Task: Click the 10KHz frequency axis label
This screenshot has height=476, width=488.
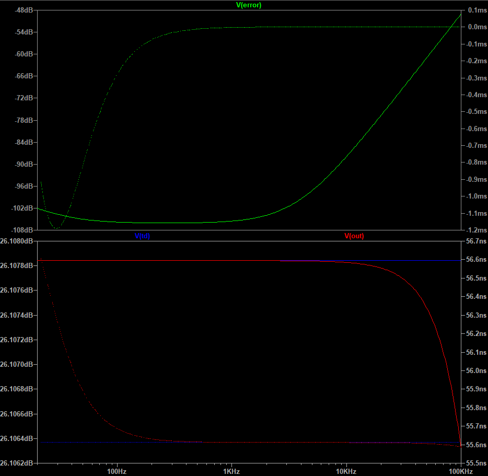Action: 346,471
